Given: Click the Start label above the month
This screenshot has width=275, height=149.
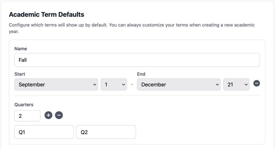Looking at the screenshot, I should (20, 74).
